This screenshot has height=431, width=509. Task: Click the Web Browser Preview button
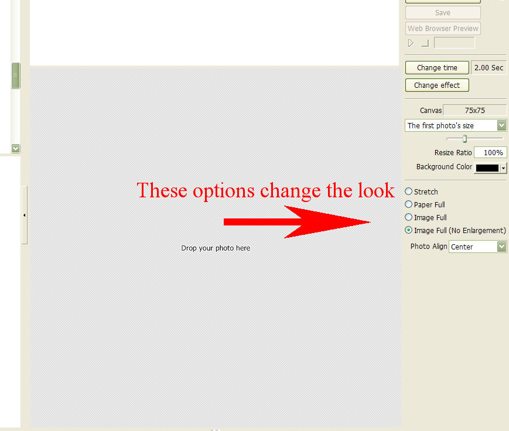[443, 28]
